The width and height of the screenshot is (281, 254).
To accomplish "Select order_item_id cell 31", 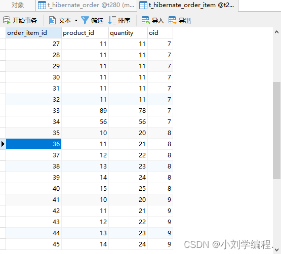I will point(34,89).
